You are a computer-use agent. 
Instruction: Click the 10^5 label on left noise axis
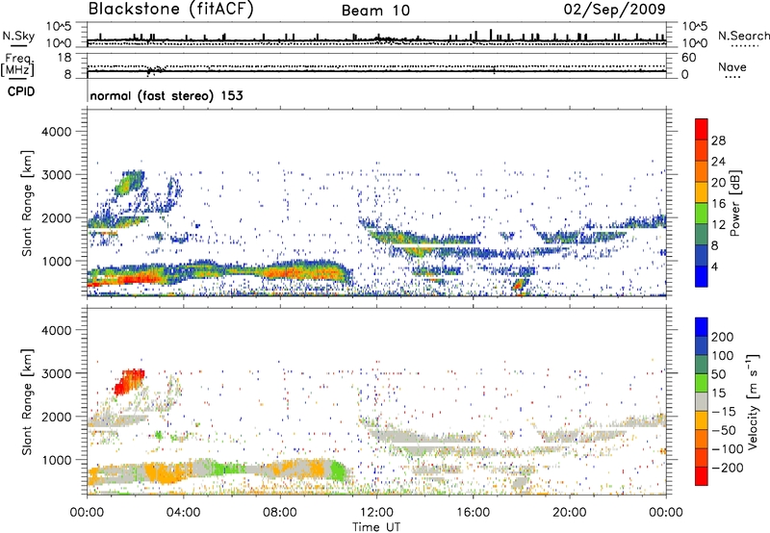pyautogui.click(x=59, y=26)
